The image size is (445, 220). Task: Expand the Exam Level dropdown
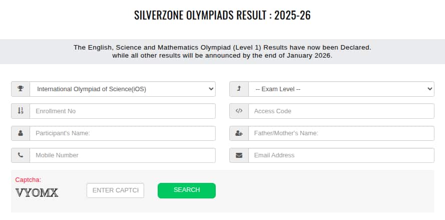341,89
